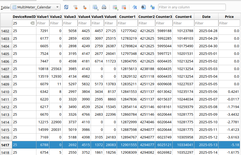Screen dimensions: 241x155
Task: Open find and replace icon
Action: pos(152,7)
